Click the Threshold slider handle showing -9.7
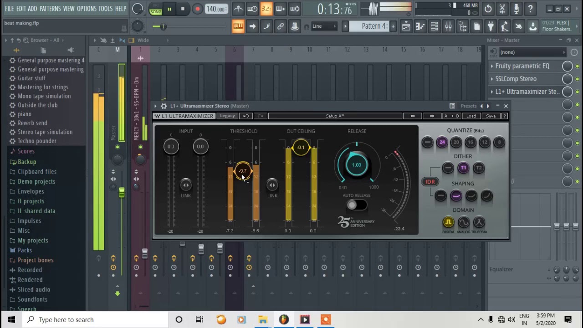This screenshot has height=328, width=583. point(243,171)
